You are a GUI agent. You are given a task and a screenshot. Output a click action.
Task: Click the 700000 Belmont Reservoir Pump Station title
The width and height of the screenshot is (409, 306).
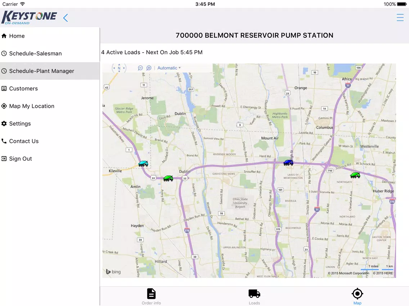tap(254, 36)
